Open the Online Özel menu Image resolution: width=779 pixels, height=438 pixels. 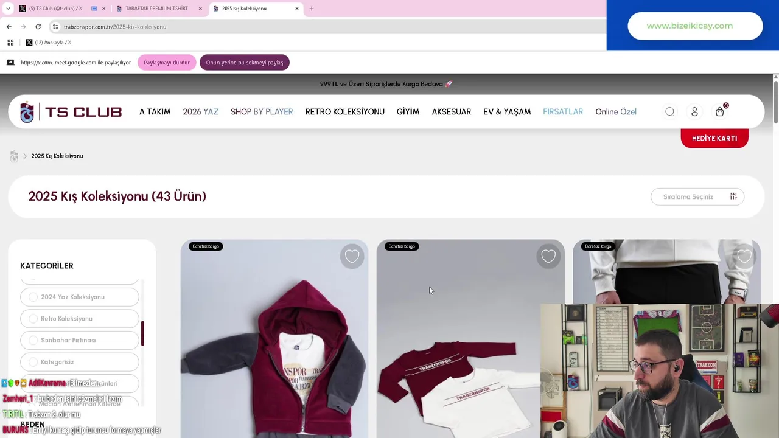[616, 112]
